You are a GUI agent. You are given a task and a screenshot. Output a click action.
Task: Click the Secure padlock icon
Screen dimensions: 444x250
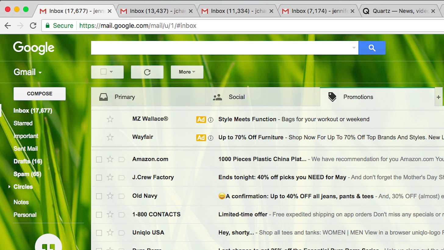tap(47, 26)
